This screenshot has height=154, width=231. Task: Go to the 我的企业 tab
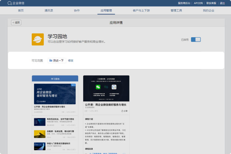[209, 10]
